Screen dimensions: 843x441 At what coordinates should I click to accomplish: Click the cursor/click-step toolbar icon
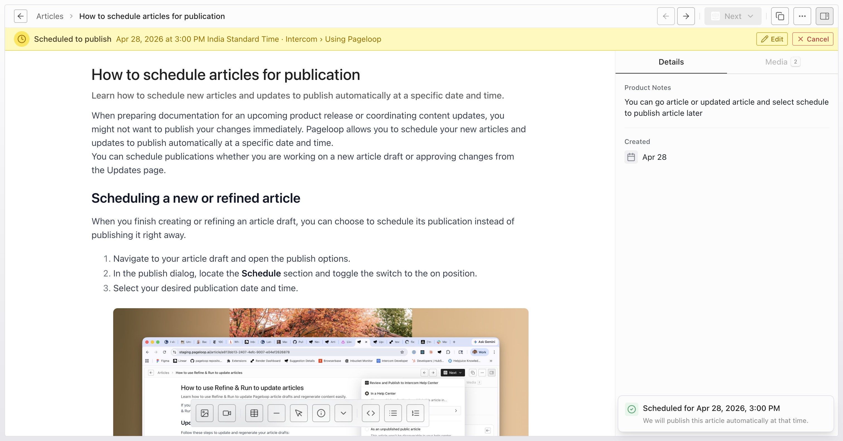pos(299,413)
